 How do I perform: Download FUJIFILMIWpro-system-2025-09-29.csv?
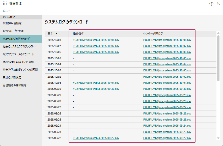[x=167, y=95]
